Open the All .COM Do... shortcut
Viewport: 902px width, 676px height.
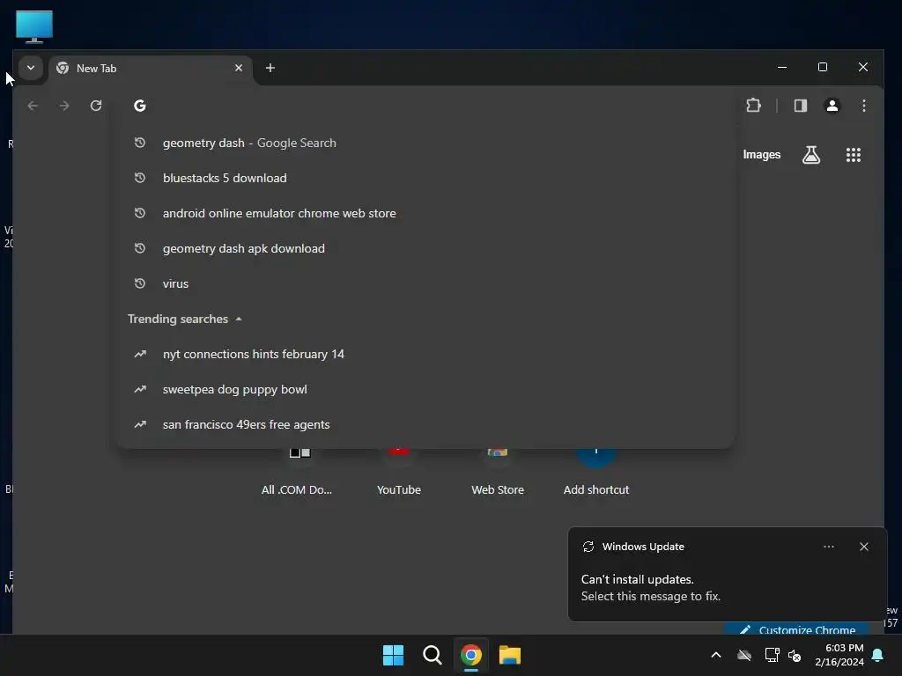point(297,472)
